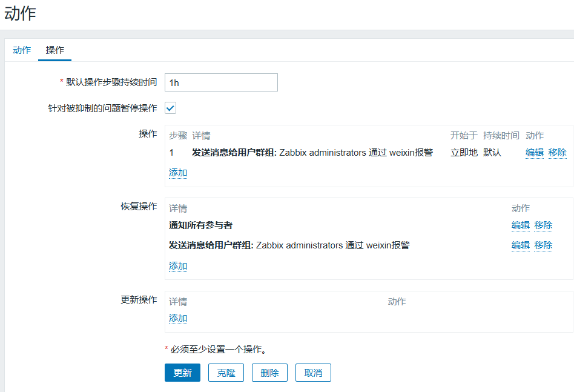This screenshot has width=574, height=392.
Task: Click the 删除 button
Action: (x=269, y=373)
